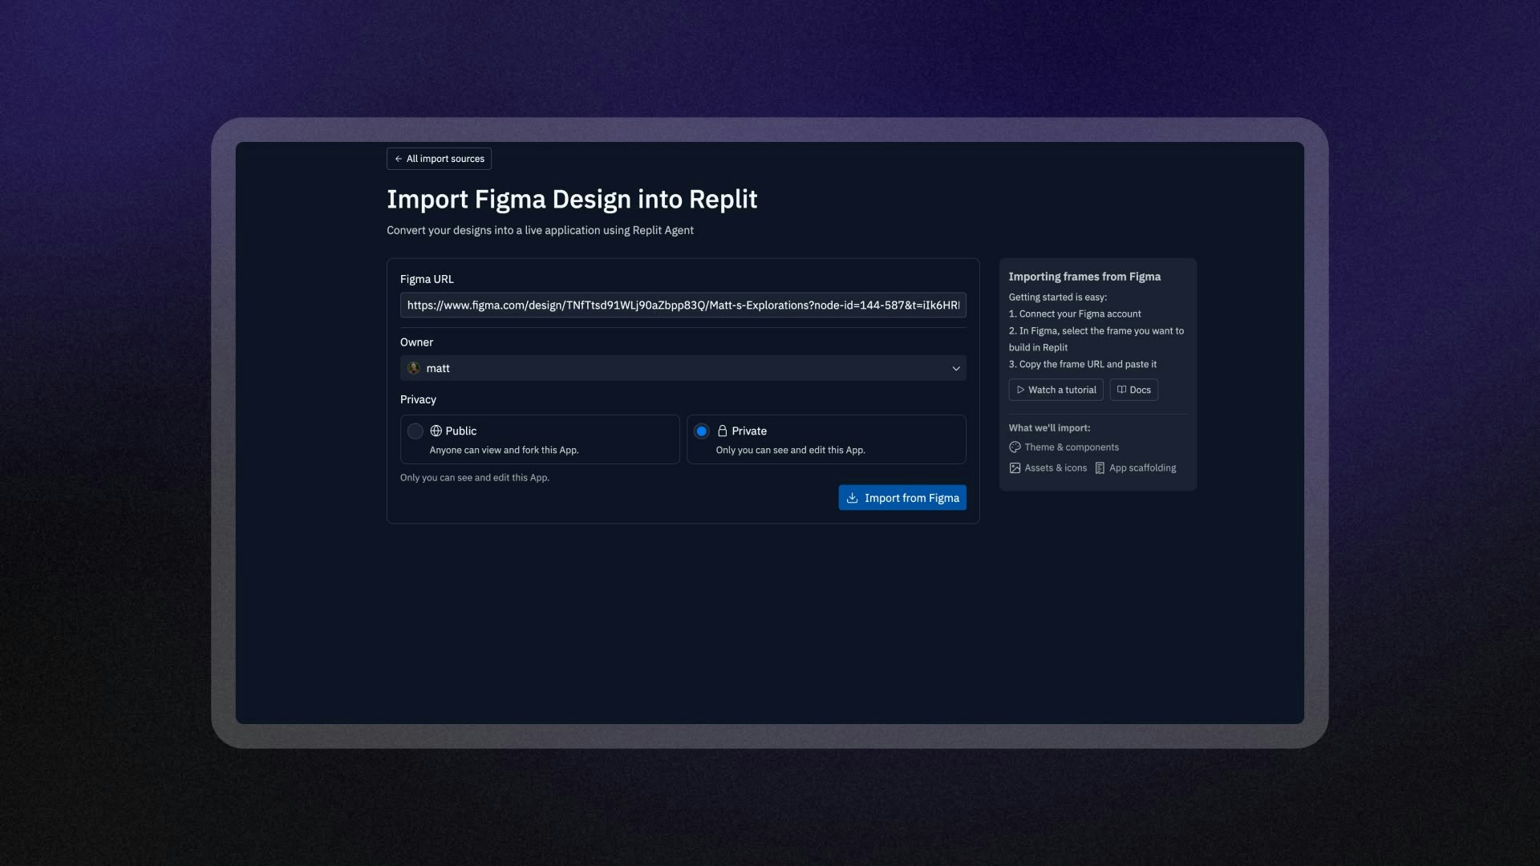Select the Private privacy radio button

point(701,431)
